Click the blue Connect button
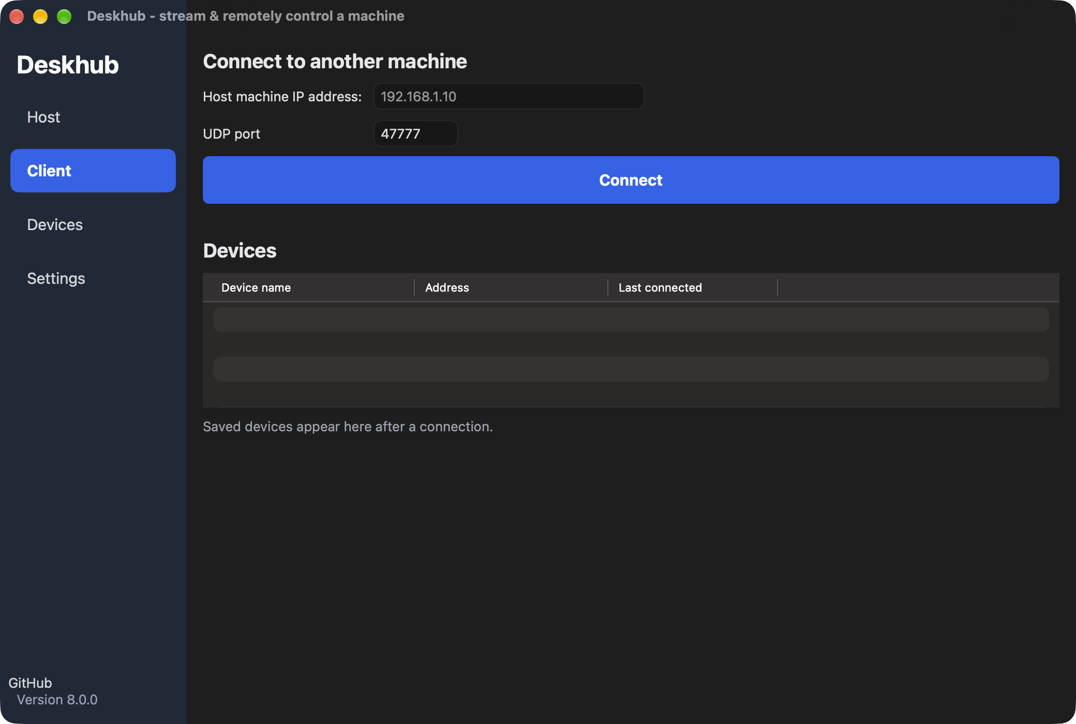This screenshot has width=1076, height=724. [631, 180]
